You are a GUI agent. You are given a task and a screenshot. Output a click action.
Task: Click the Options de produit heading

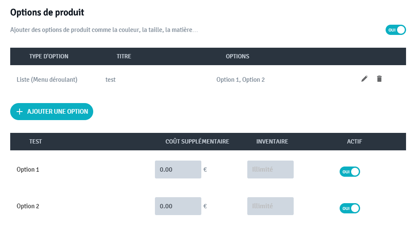(47, 12)
